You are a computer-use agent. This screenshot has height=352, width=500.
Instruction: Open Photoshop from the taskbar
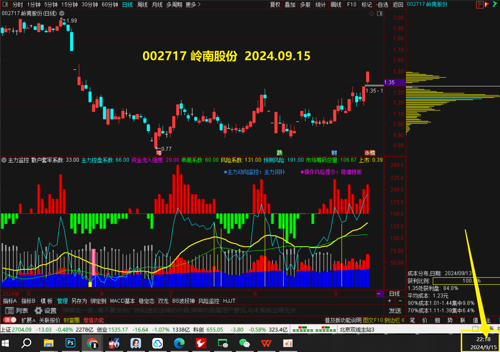71,343
